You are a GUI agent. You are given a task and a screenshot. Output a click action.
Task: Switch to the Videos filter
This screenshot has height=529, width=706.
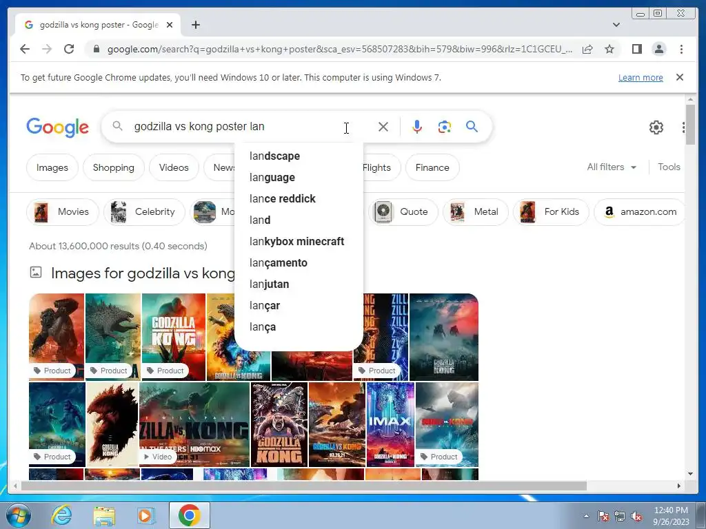click(174, 167)
